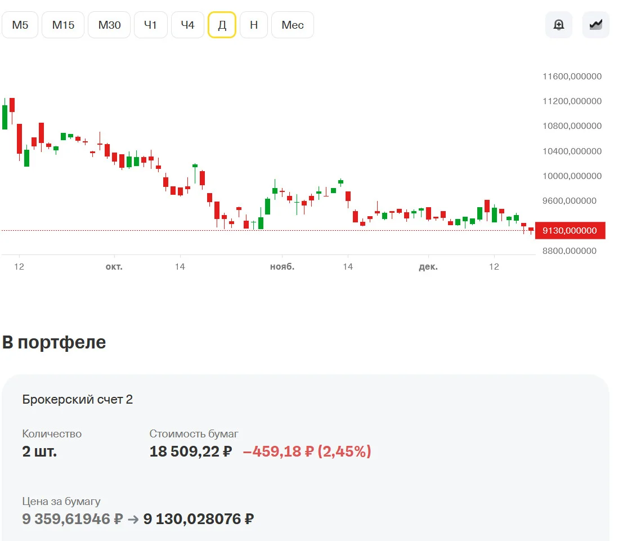This screenshot has width=623, height=541.
Task: Click the red 9130,000000 current price label
Action: [570, 231]
